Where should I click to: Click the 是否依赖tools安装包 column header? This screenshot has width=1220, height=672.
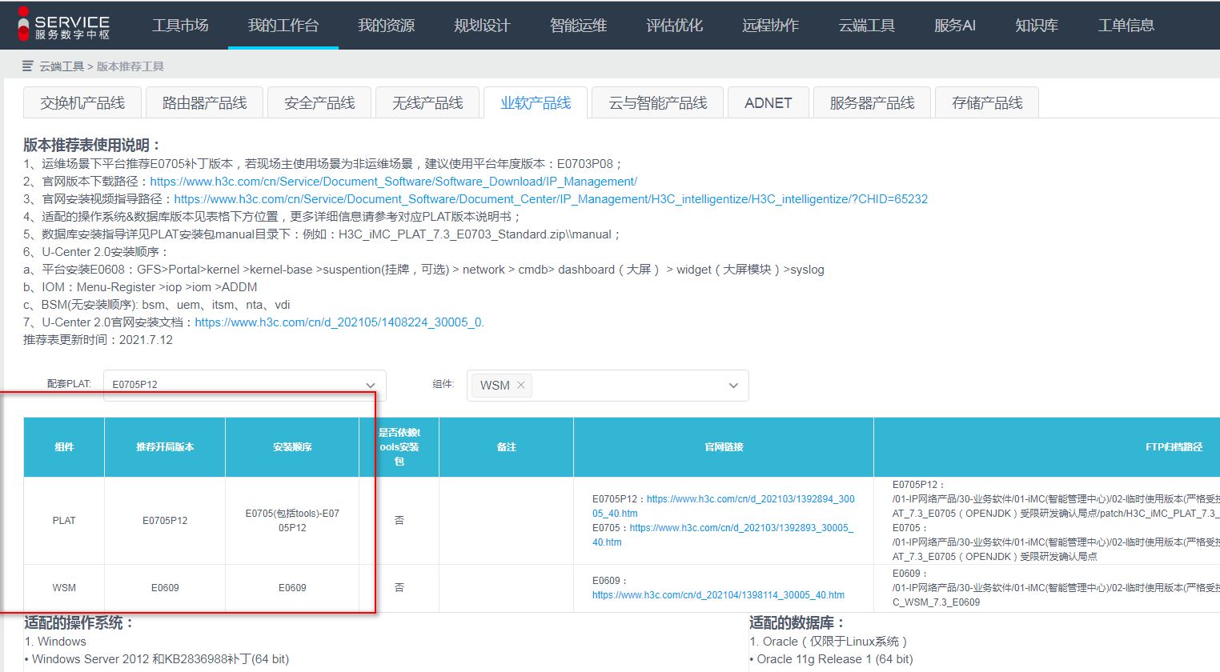click(399, 447)
